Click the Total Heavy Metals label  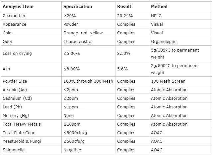tap(22, 124)
